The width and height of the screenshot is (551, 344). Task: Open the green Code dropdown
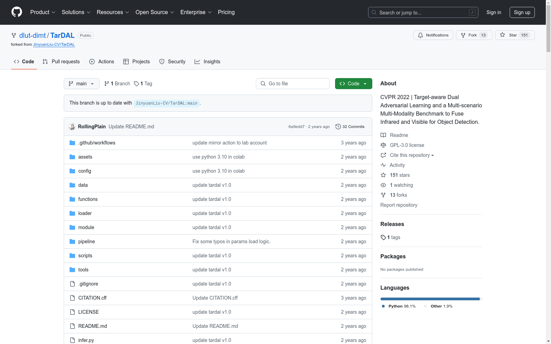click(x=353, y=84)
